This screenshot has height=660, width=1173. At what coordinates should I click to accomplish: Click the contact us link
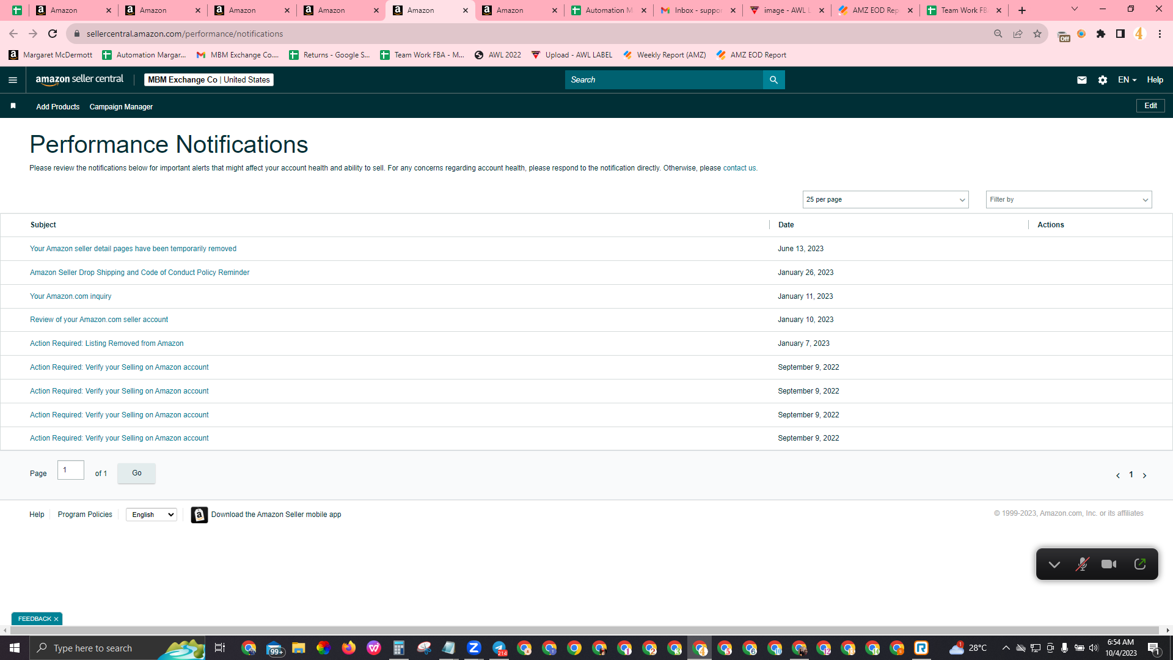click(739, 168)
